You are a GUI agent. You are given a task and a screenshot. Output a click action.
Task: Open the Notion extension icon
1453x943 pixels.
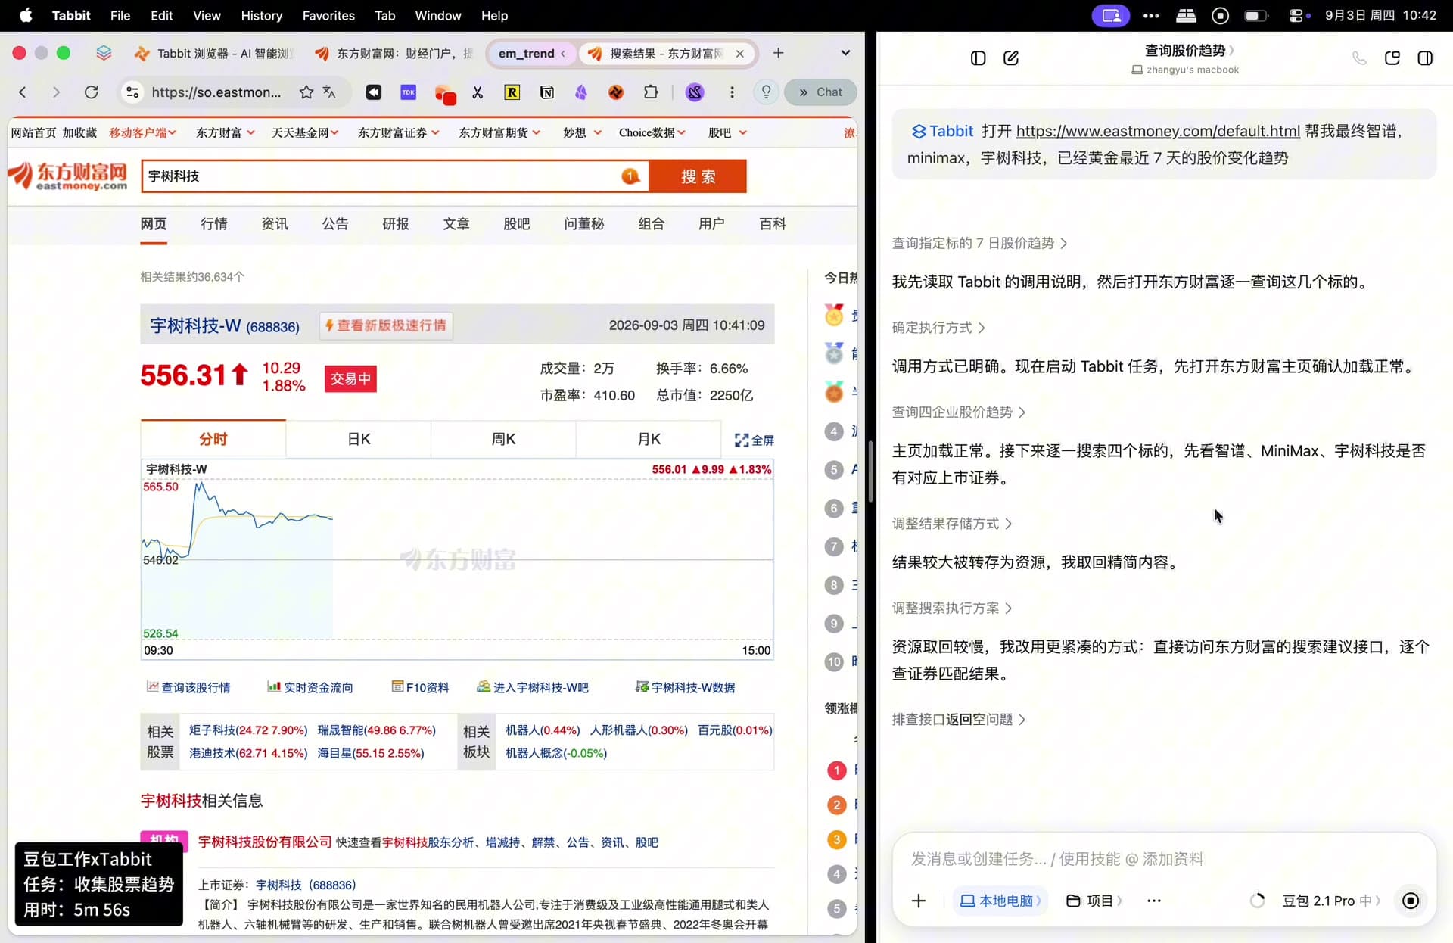point(547,92)
